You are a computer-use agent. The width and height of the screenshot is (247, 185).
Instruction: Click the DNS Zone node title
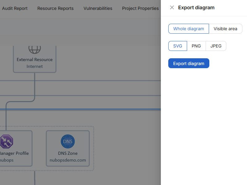pyautogui.click(x=68, y=153)
